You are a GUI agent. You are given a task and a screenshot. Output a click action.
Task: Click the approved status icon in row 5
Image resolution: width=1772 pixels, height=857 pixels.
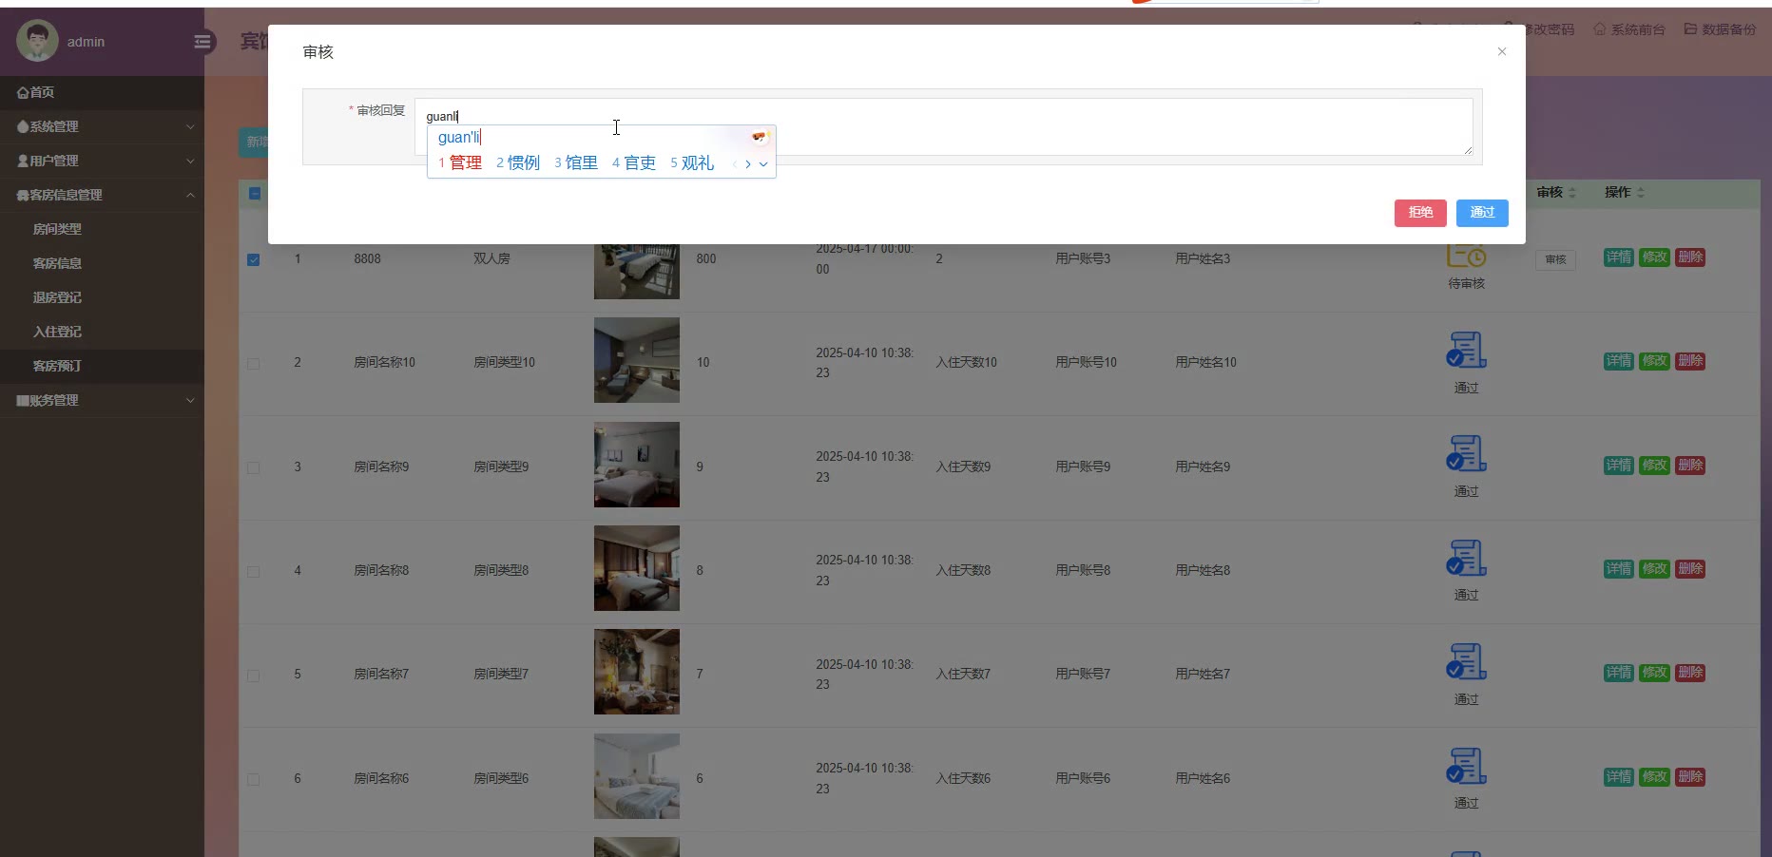1466,662
